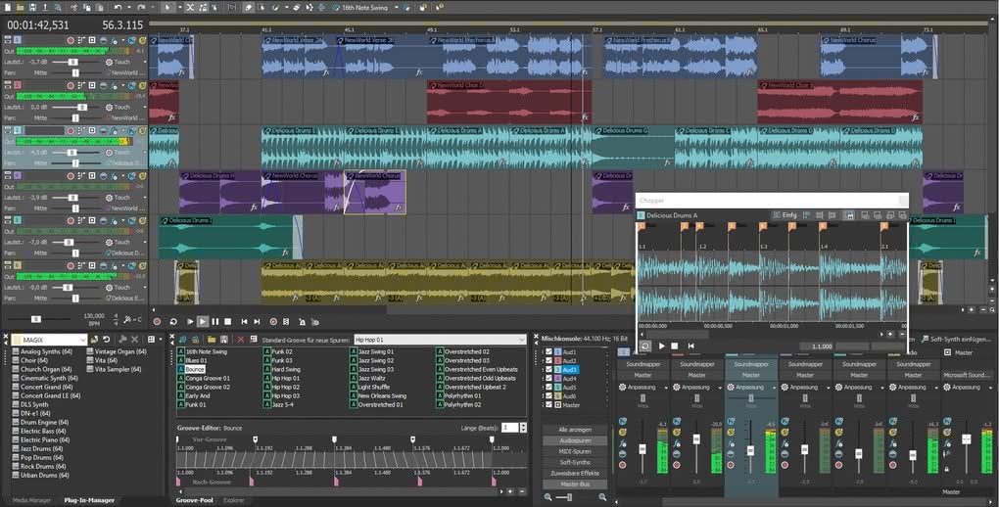The width and height of the screenshot is (999, 507).
Task: Cut the selection with the scissors icon
Action: point(74,7)
